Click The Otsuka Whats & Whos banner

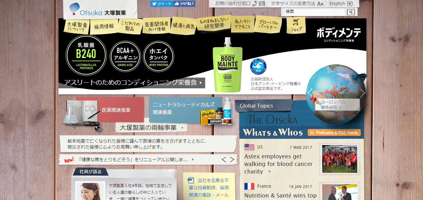click(273, 125)
